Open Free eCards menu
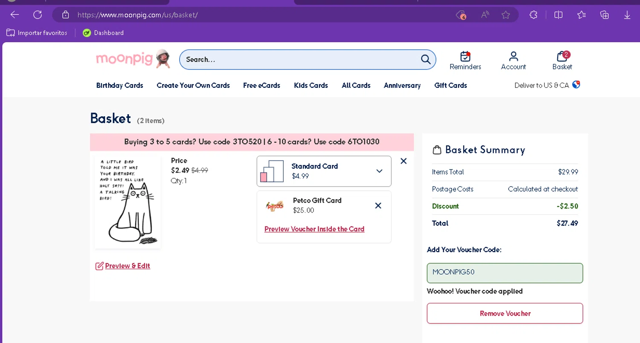Image resolution: width=640 pixels, height=343 pixels. 262,85
